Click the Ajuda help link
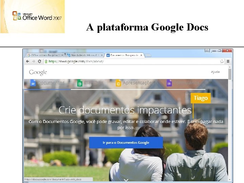Screen dimensions: 244x183 click(216, 72)
